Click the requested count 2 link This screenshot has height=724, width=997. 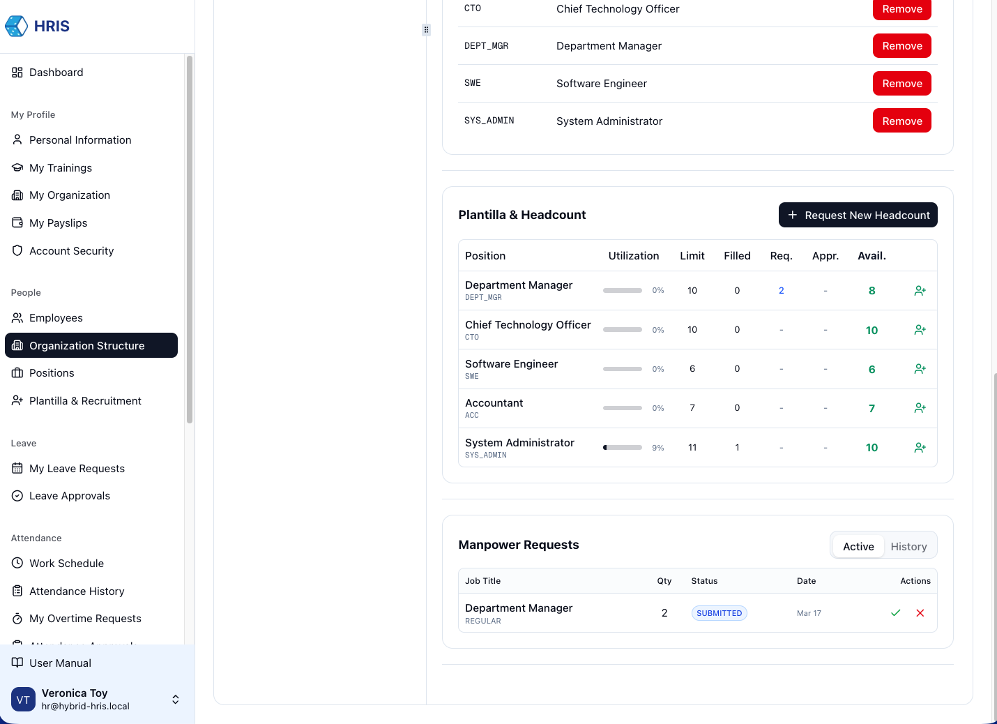[781, 291]
